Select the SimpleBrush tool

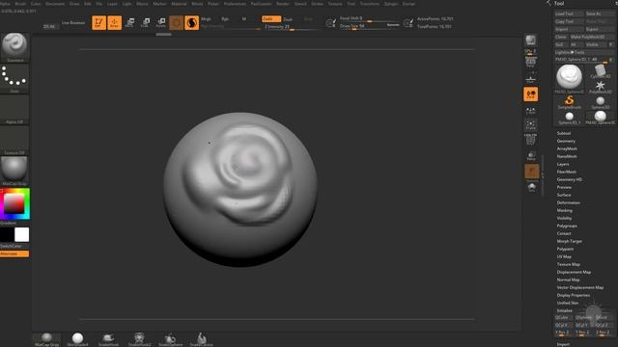(569, 102)
